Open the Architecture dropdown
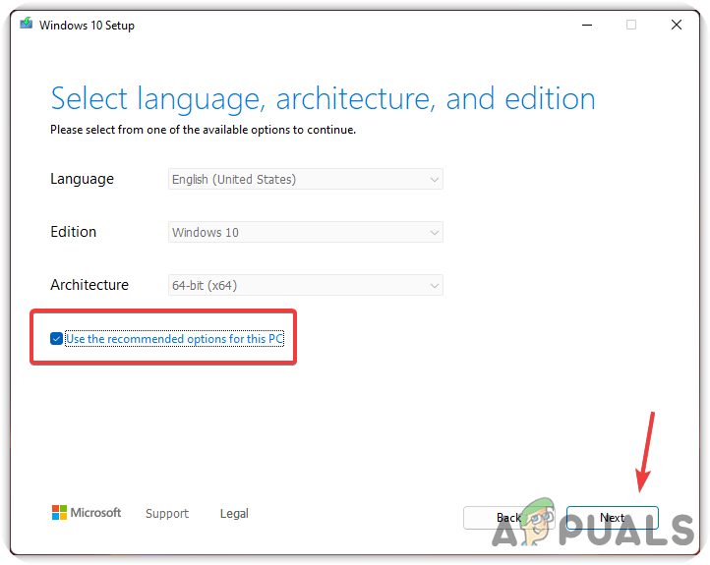This screenshot has height=565, width=710. (x=305, y=285)
